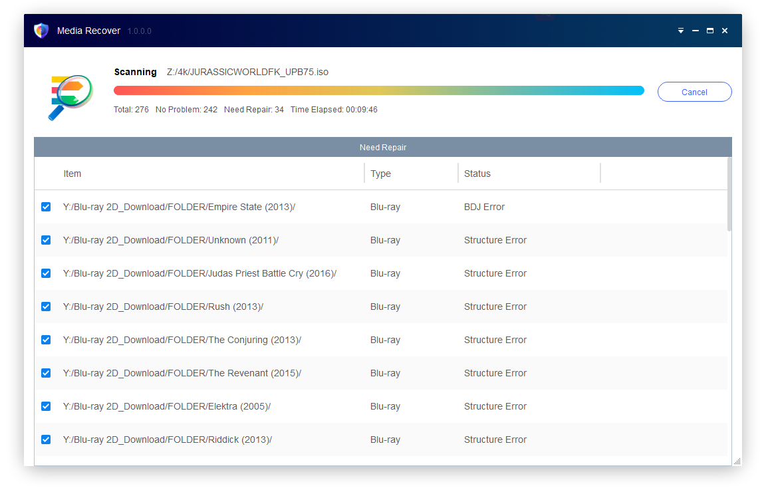Deselect the Rush (2013) item checkbox
Image resolution: width=766 pixels, height=500 pixels.
46,307
